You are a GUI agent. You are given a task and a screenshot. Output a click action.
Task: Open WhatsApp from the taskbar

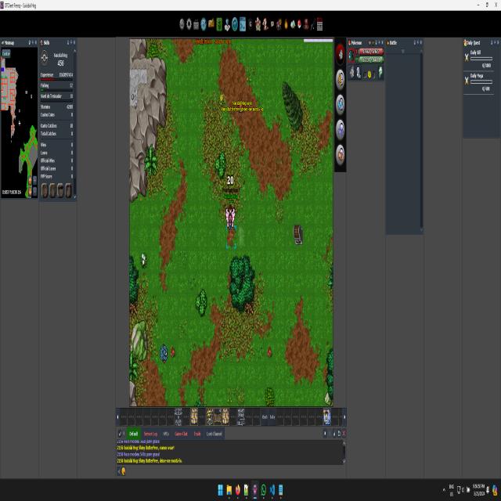click(263, 490)
